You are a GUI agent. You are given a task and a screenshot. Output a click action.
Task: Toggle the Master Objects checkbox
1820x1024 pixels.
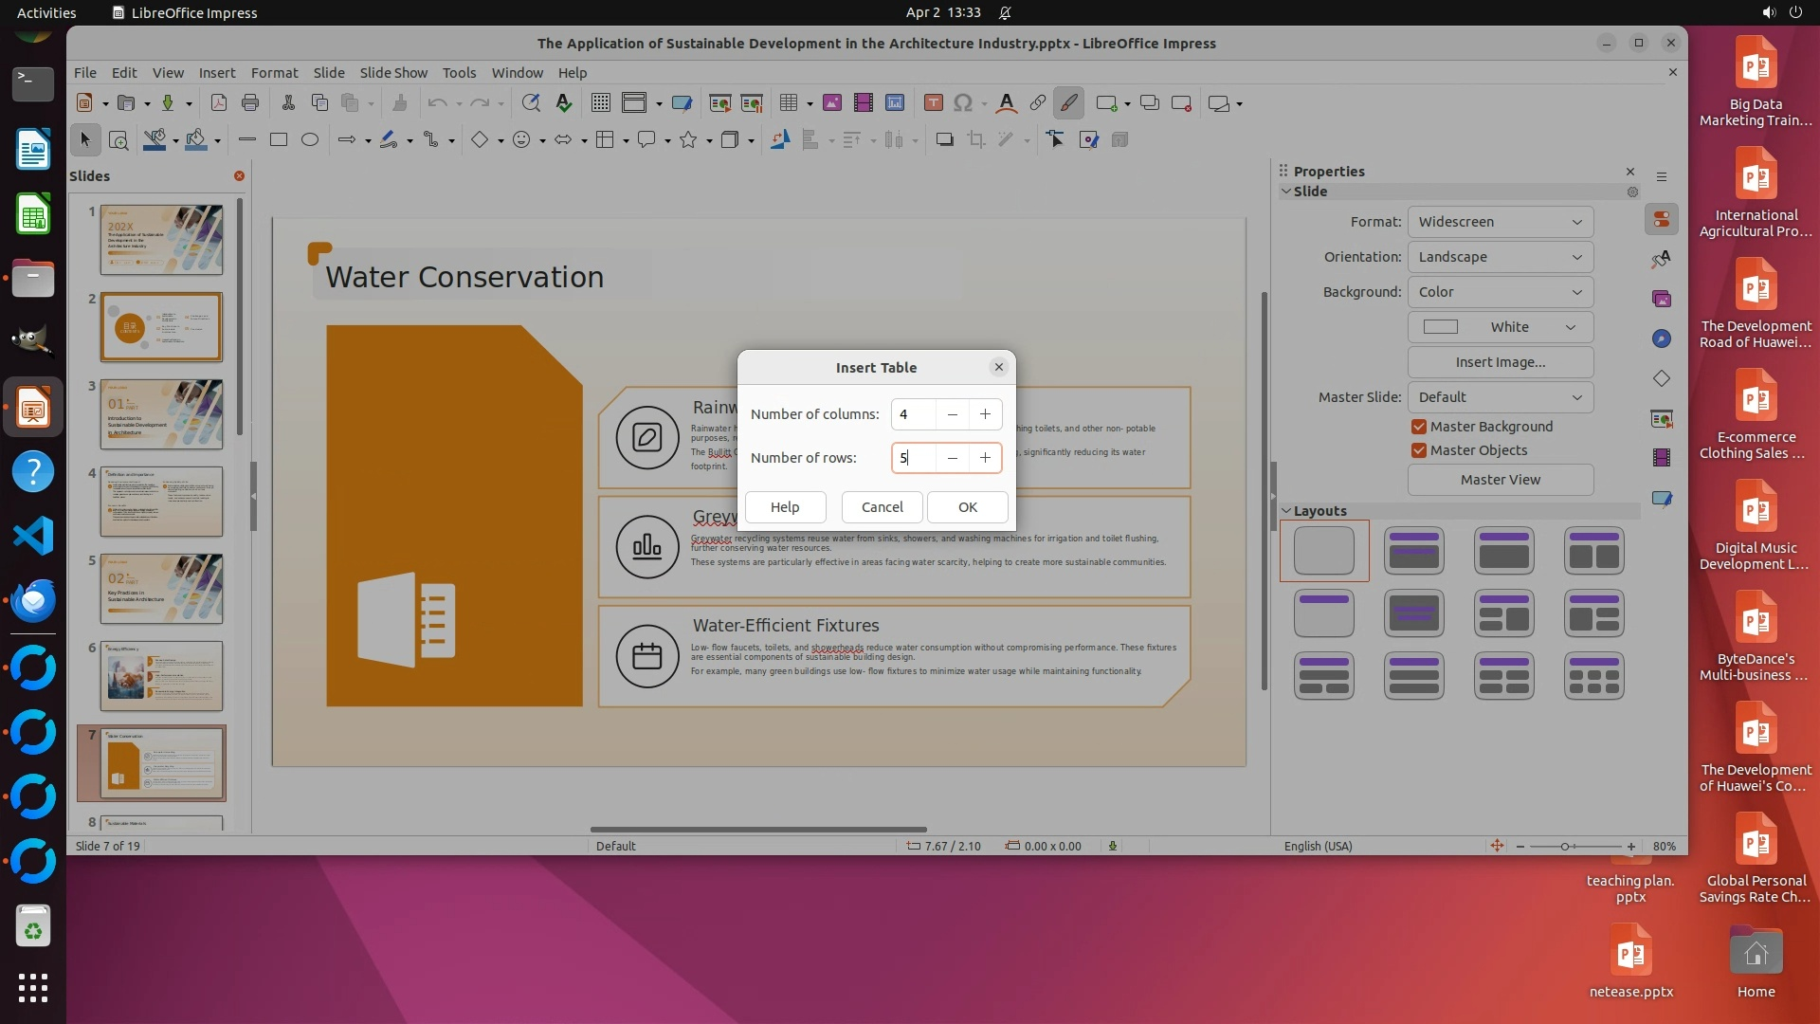click(1419, 450)
